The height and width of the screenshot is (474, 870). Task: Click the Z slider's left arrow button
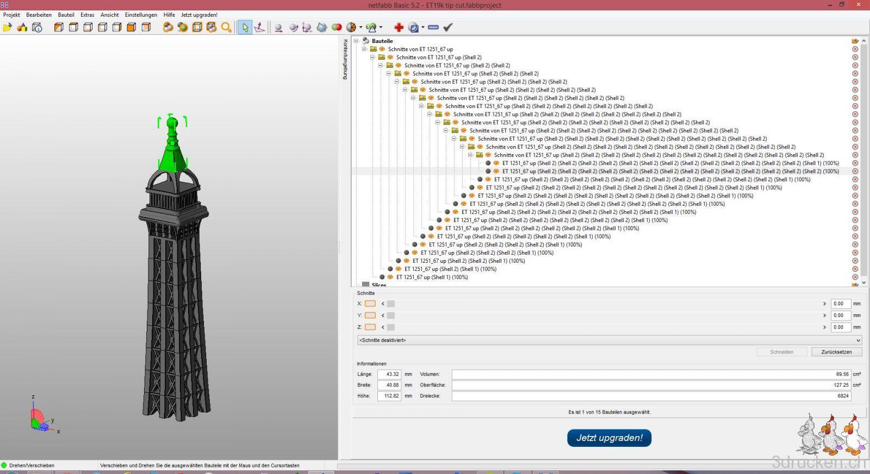click(383, 327)
